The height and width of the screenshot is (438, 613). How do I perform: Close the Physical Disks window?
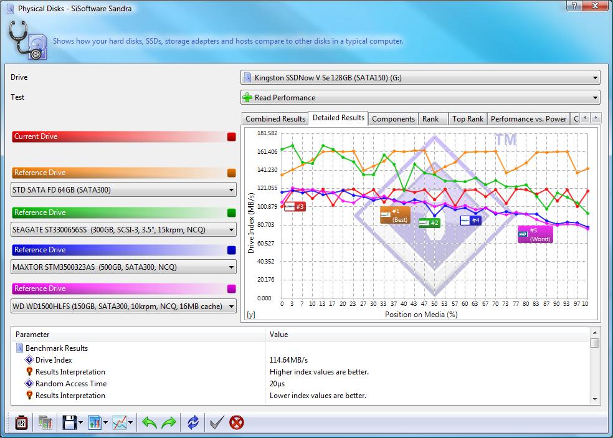pyautogui.click(x=595, y=6)
